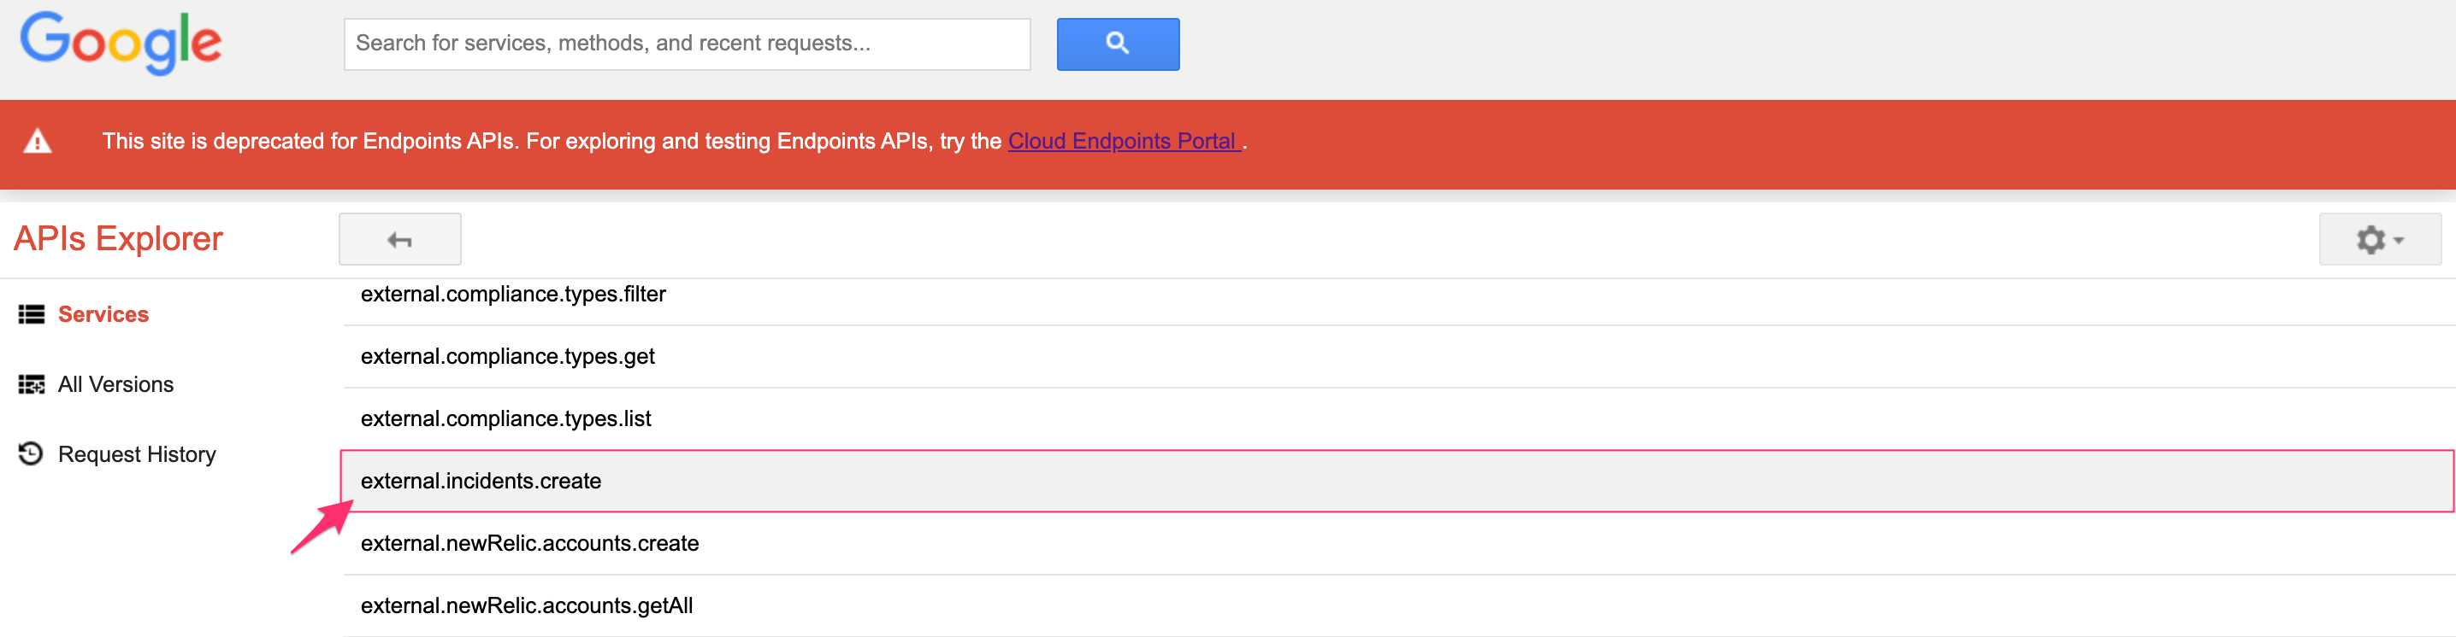Click the search magnifier button
Viewport: 2456px width, 637px height.
(1117, 44)
